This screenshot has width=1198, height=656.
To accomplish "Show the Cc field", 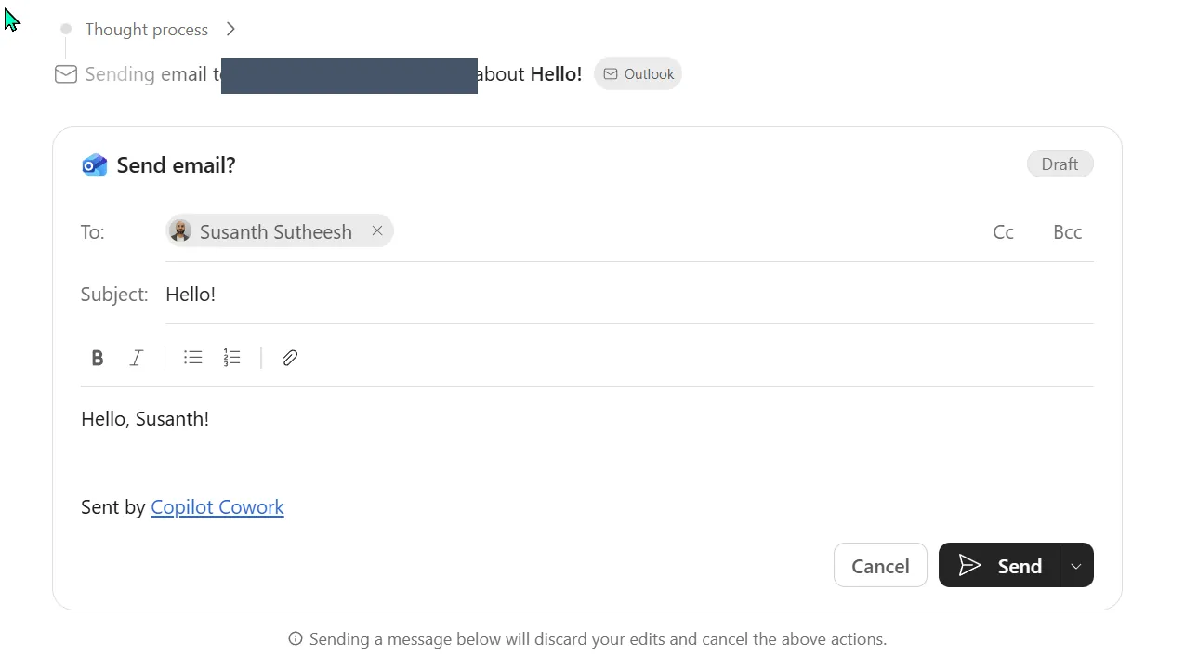I will [1003, 232].
